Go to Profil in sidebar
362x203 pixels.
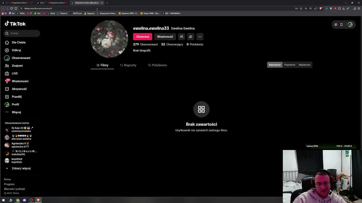12,104
